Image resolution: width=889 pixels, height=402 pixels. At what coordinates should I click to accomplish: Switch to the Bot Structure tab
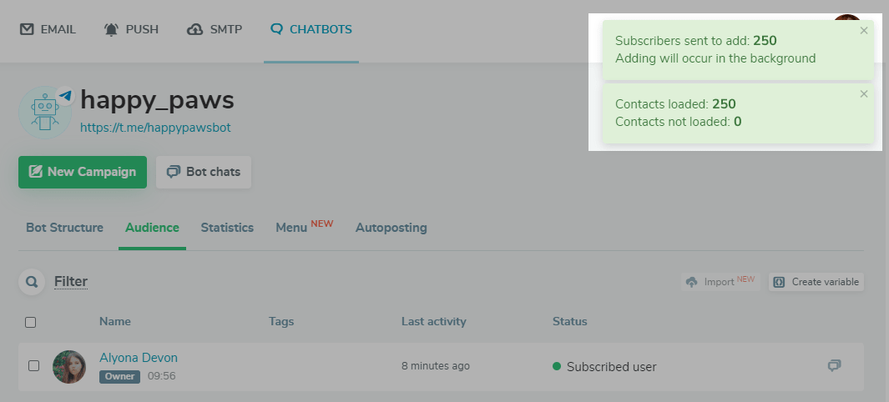pos(65,228)
